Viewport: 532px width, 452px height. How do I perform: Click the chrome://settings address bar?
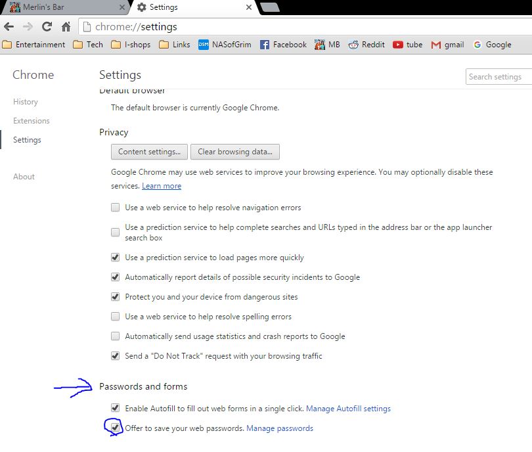click(x=305, y=26)
